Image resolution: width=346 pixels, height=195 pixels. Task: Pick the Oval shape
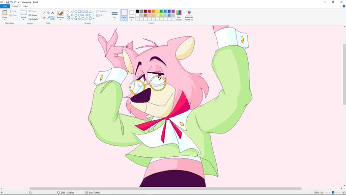tap(76, 12)
